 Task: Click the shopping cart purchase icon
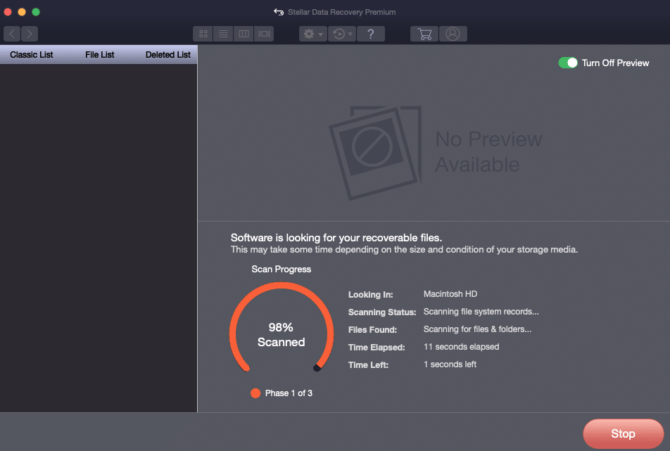point(424,33)
